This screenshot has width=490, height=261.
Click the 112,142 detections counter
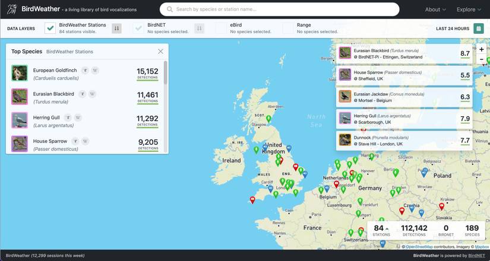click(x=414, y=231)
